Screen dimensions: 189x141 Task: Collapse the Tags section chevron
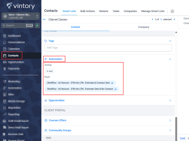[170, 41]
